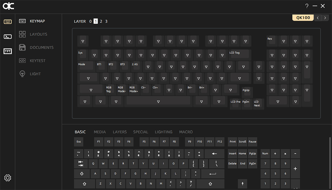Pick the Print keycode

tap(232, 142)
